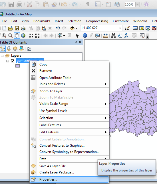Screen dimensions: 157x184
Task: Open the Create Viewer Window tool
Action: click(142, 35)
